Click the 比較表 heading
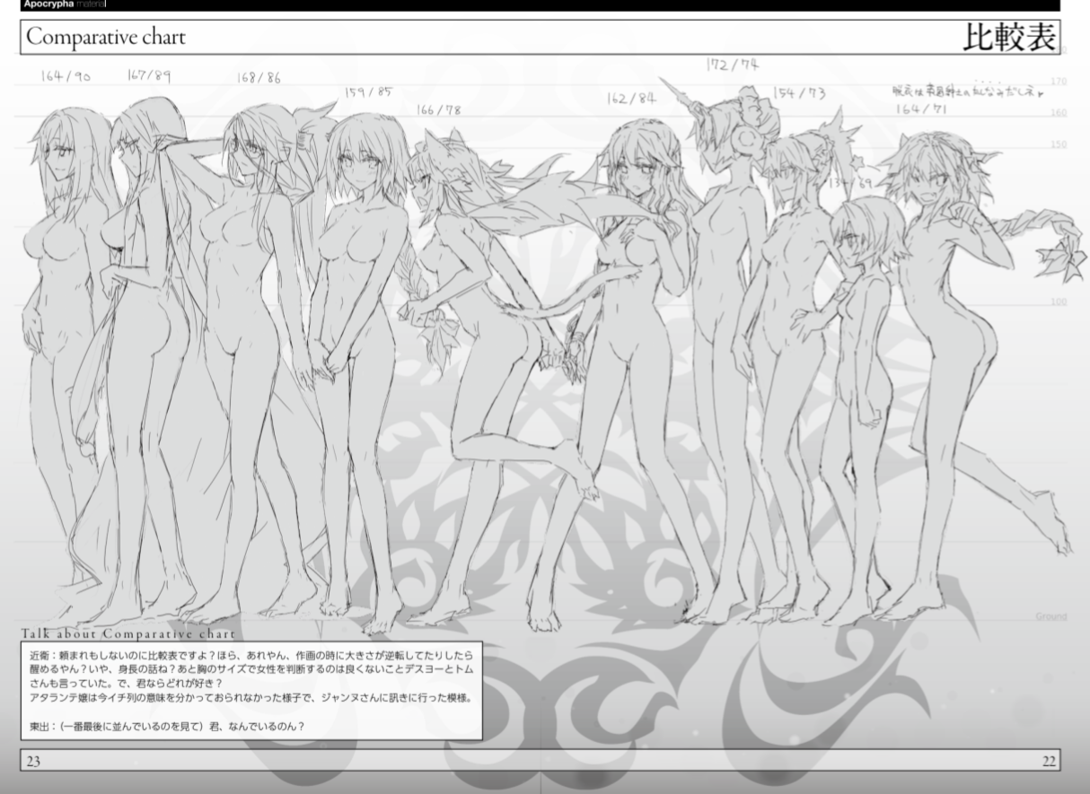 tap(1009, 37)
